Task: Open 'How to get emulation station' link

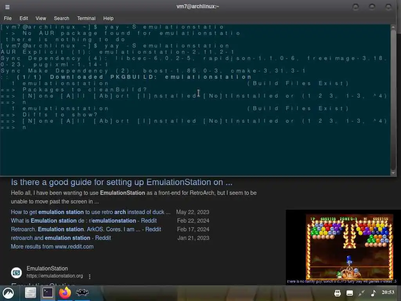Action: (90, 212)
